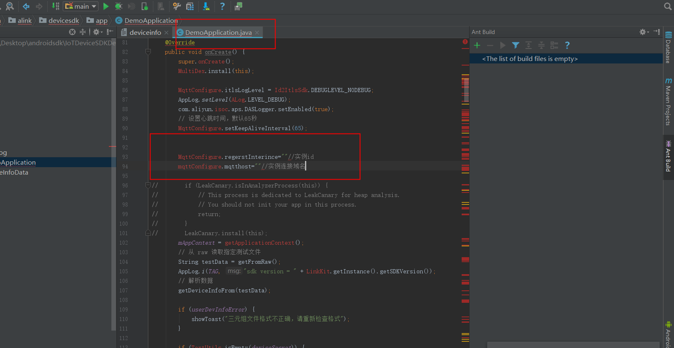Open Ant Build properties checklist icon
This screenshot has height=348, width=674.
554,45
